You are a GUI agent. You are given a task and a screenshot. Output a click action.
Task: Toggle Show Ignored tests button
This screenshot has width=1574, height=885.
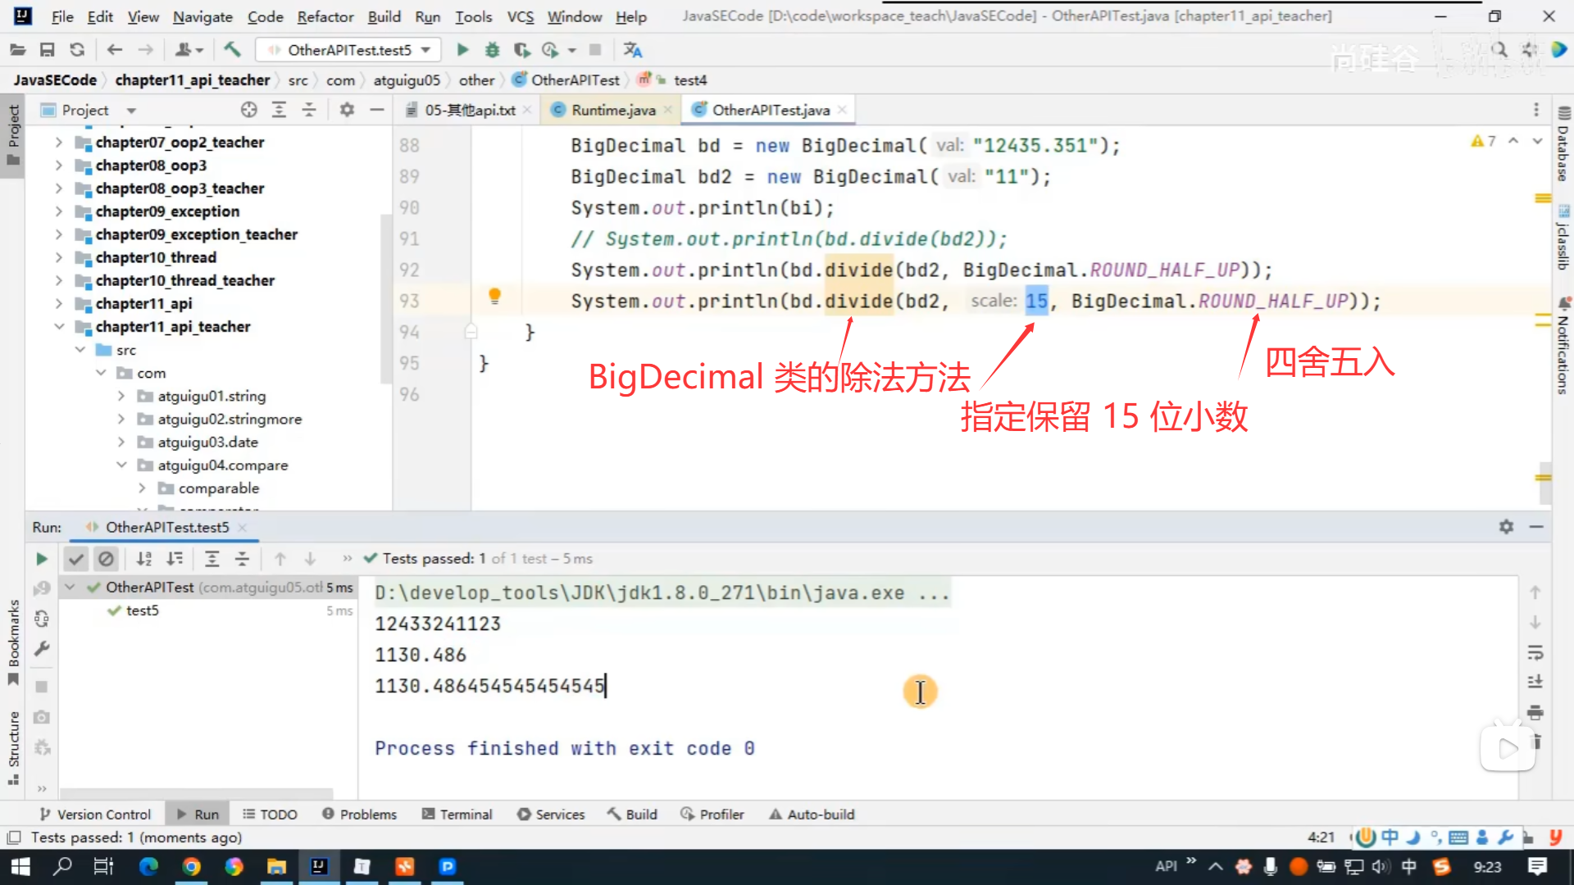(106, 559)
